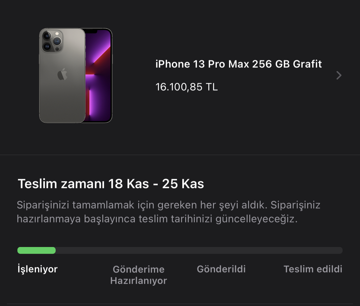The width and height of the screenshot is (360, 306).
Task: Tap the teslim tarihinizi güncelleyeceğiz text line
Action: pos(157,219)
